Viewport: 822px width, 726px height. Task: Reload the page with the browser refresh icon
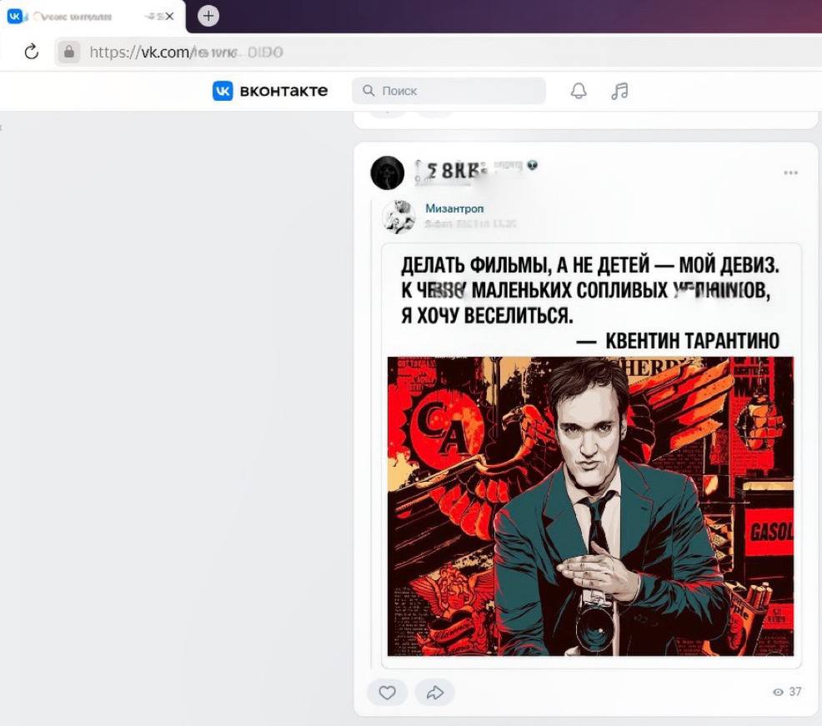[32, 53]
